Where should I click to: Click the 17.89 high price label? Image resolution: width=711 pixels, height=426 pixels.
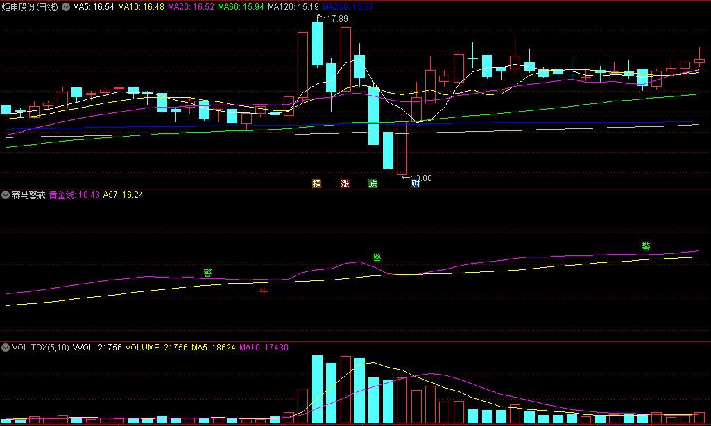pos(337,19)
